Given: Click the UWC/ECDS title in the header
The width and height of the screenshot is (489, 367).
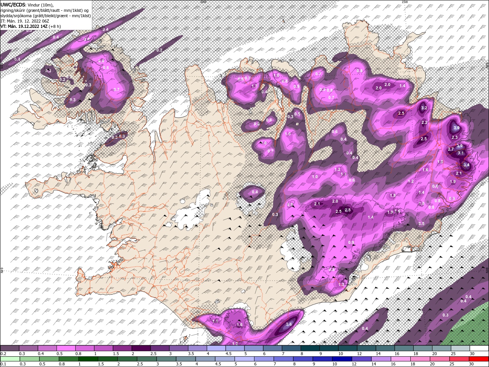Looking at the screenshot, I should [13, 4].
